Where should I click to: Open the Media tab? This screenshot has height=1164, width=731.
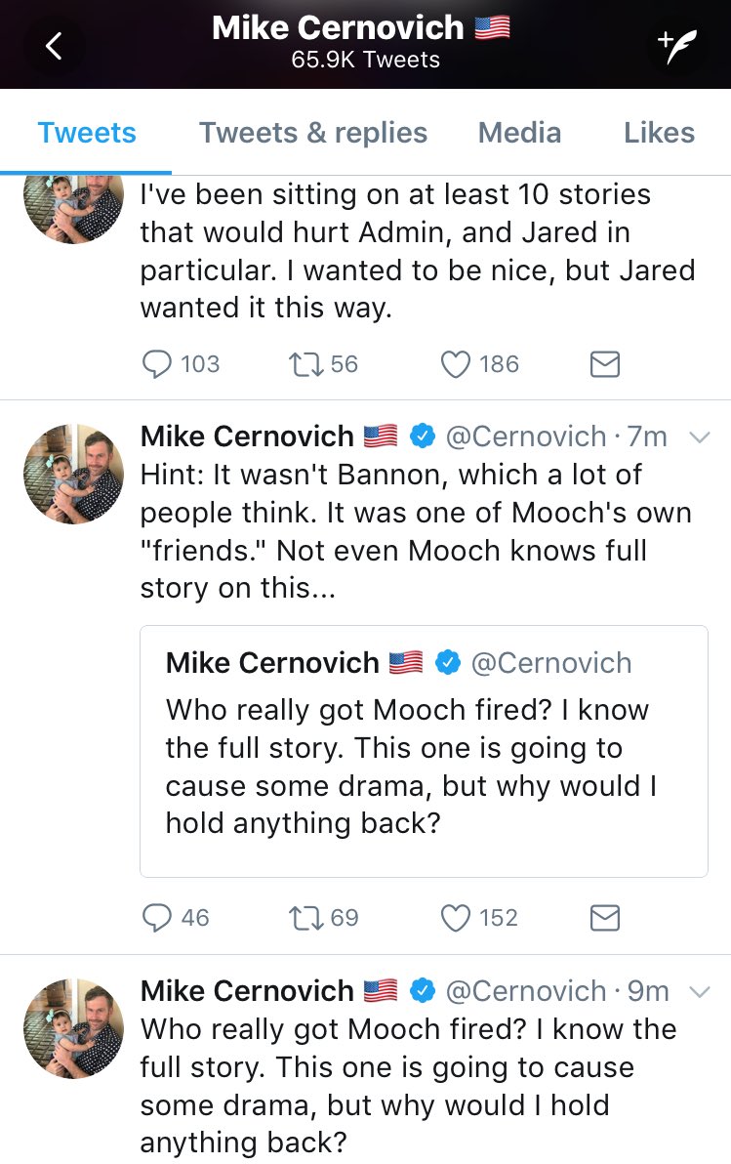(519, 133)
